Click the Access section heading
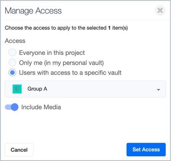 point(15,41)
